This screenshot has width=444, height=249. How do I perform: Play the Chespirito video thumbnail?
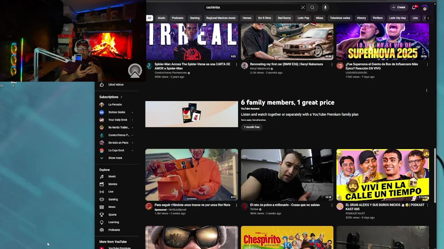(287, 238)
